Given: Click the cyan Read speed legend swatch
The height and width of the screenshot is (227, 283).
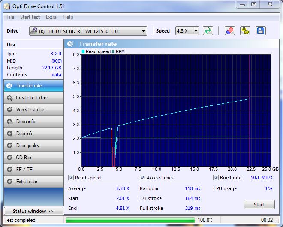Looking at the screenshot, I should coord(83,51).
